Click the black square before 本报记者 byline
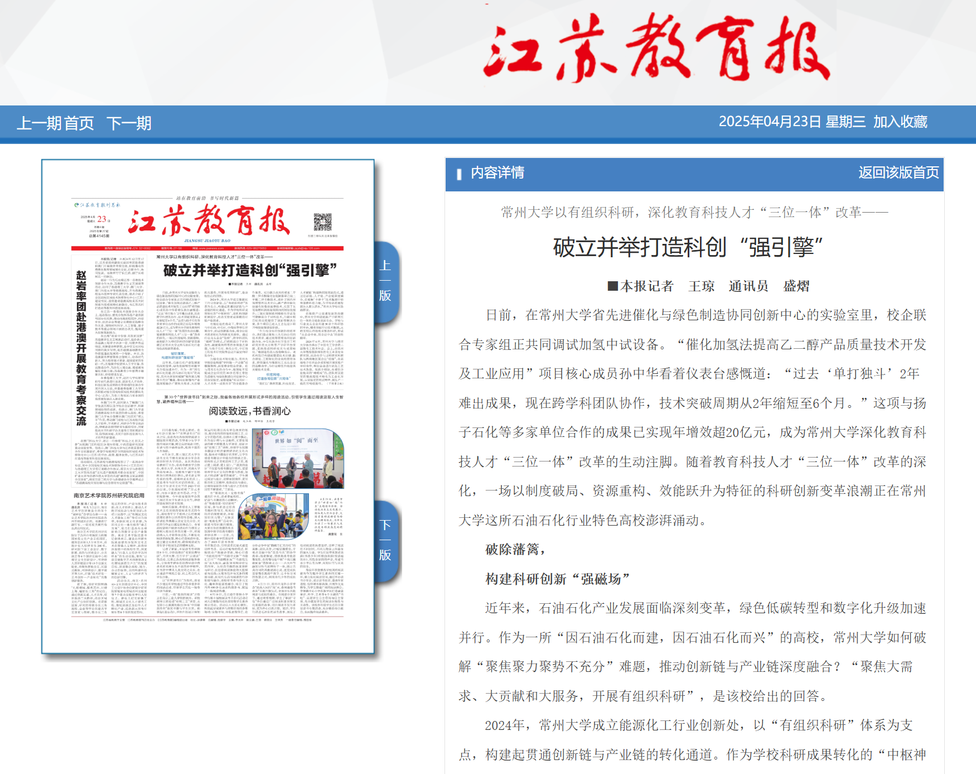The image size is (976, 774). 612,286
